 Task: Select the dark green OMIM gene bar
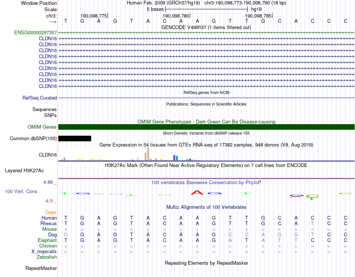coord(206,127)
